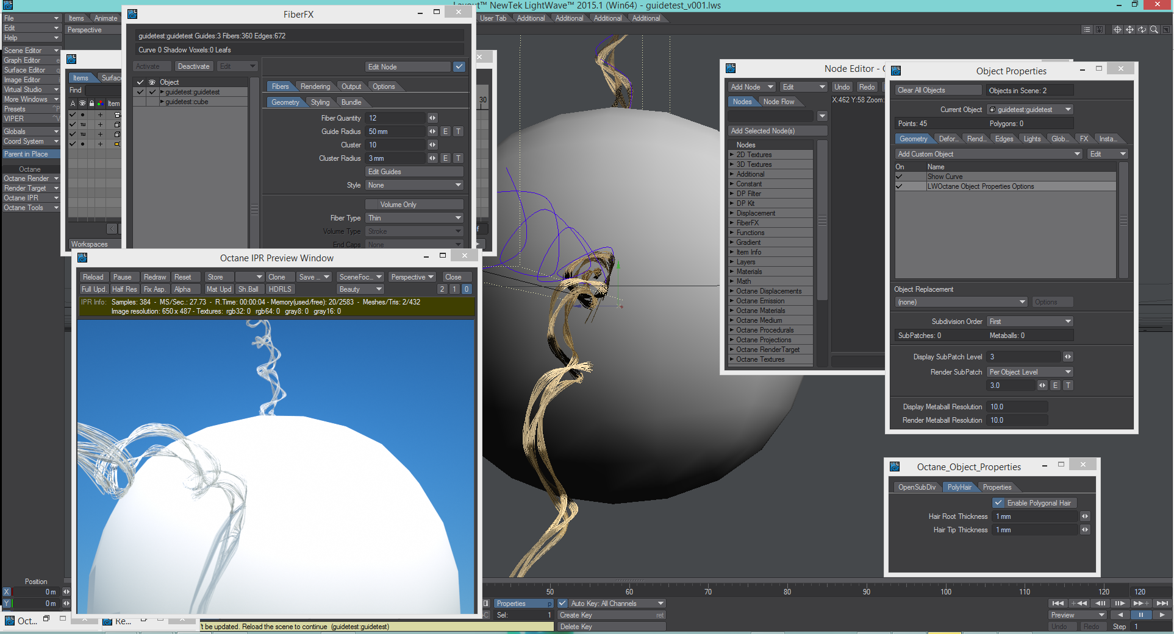Open the Current Object dropdown

1030,110
